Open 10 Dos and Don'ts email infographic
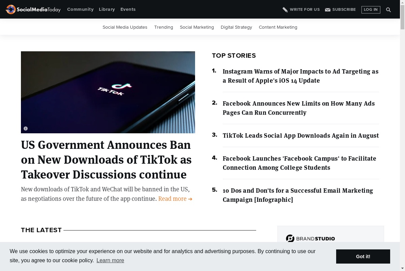 click(x=298, y=195)
